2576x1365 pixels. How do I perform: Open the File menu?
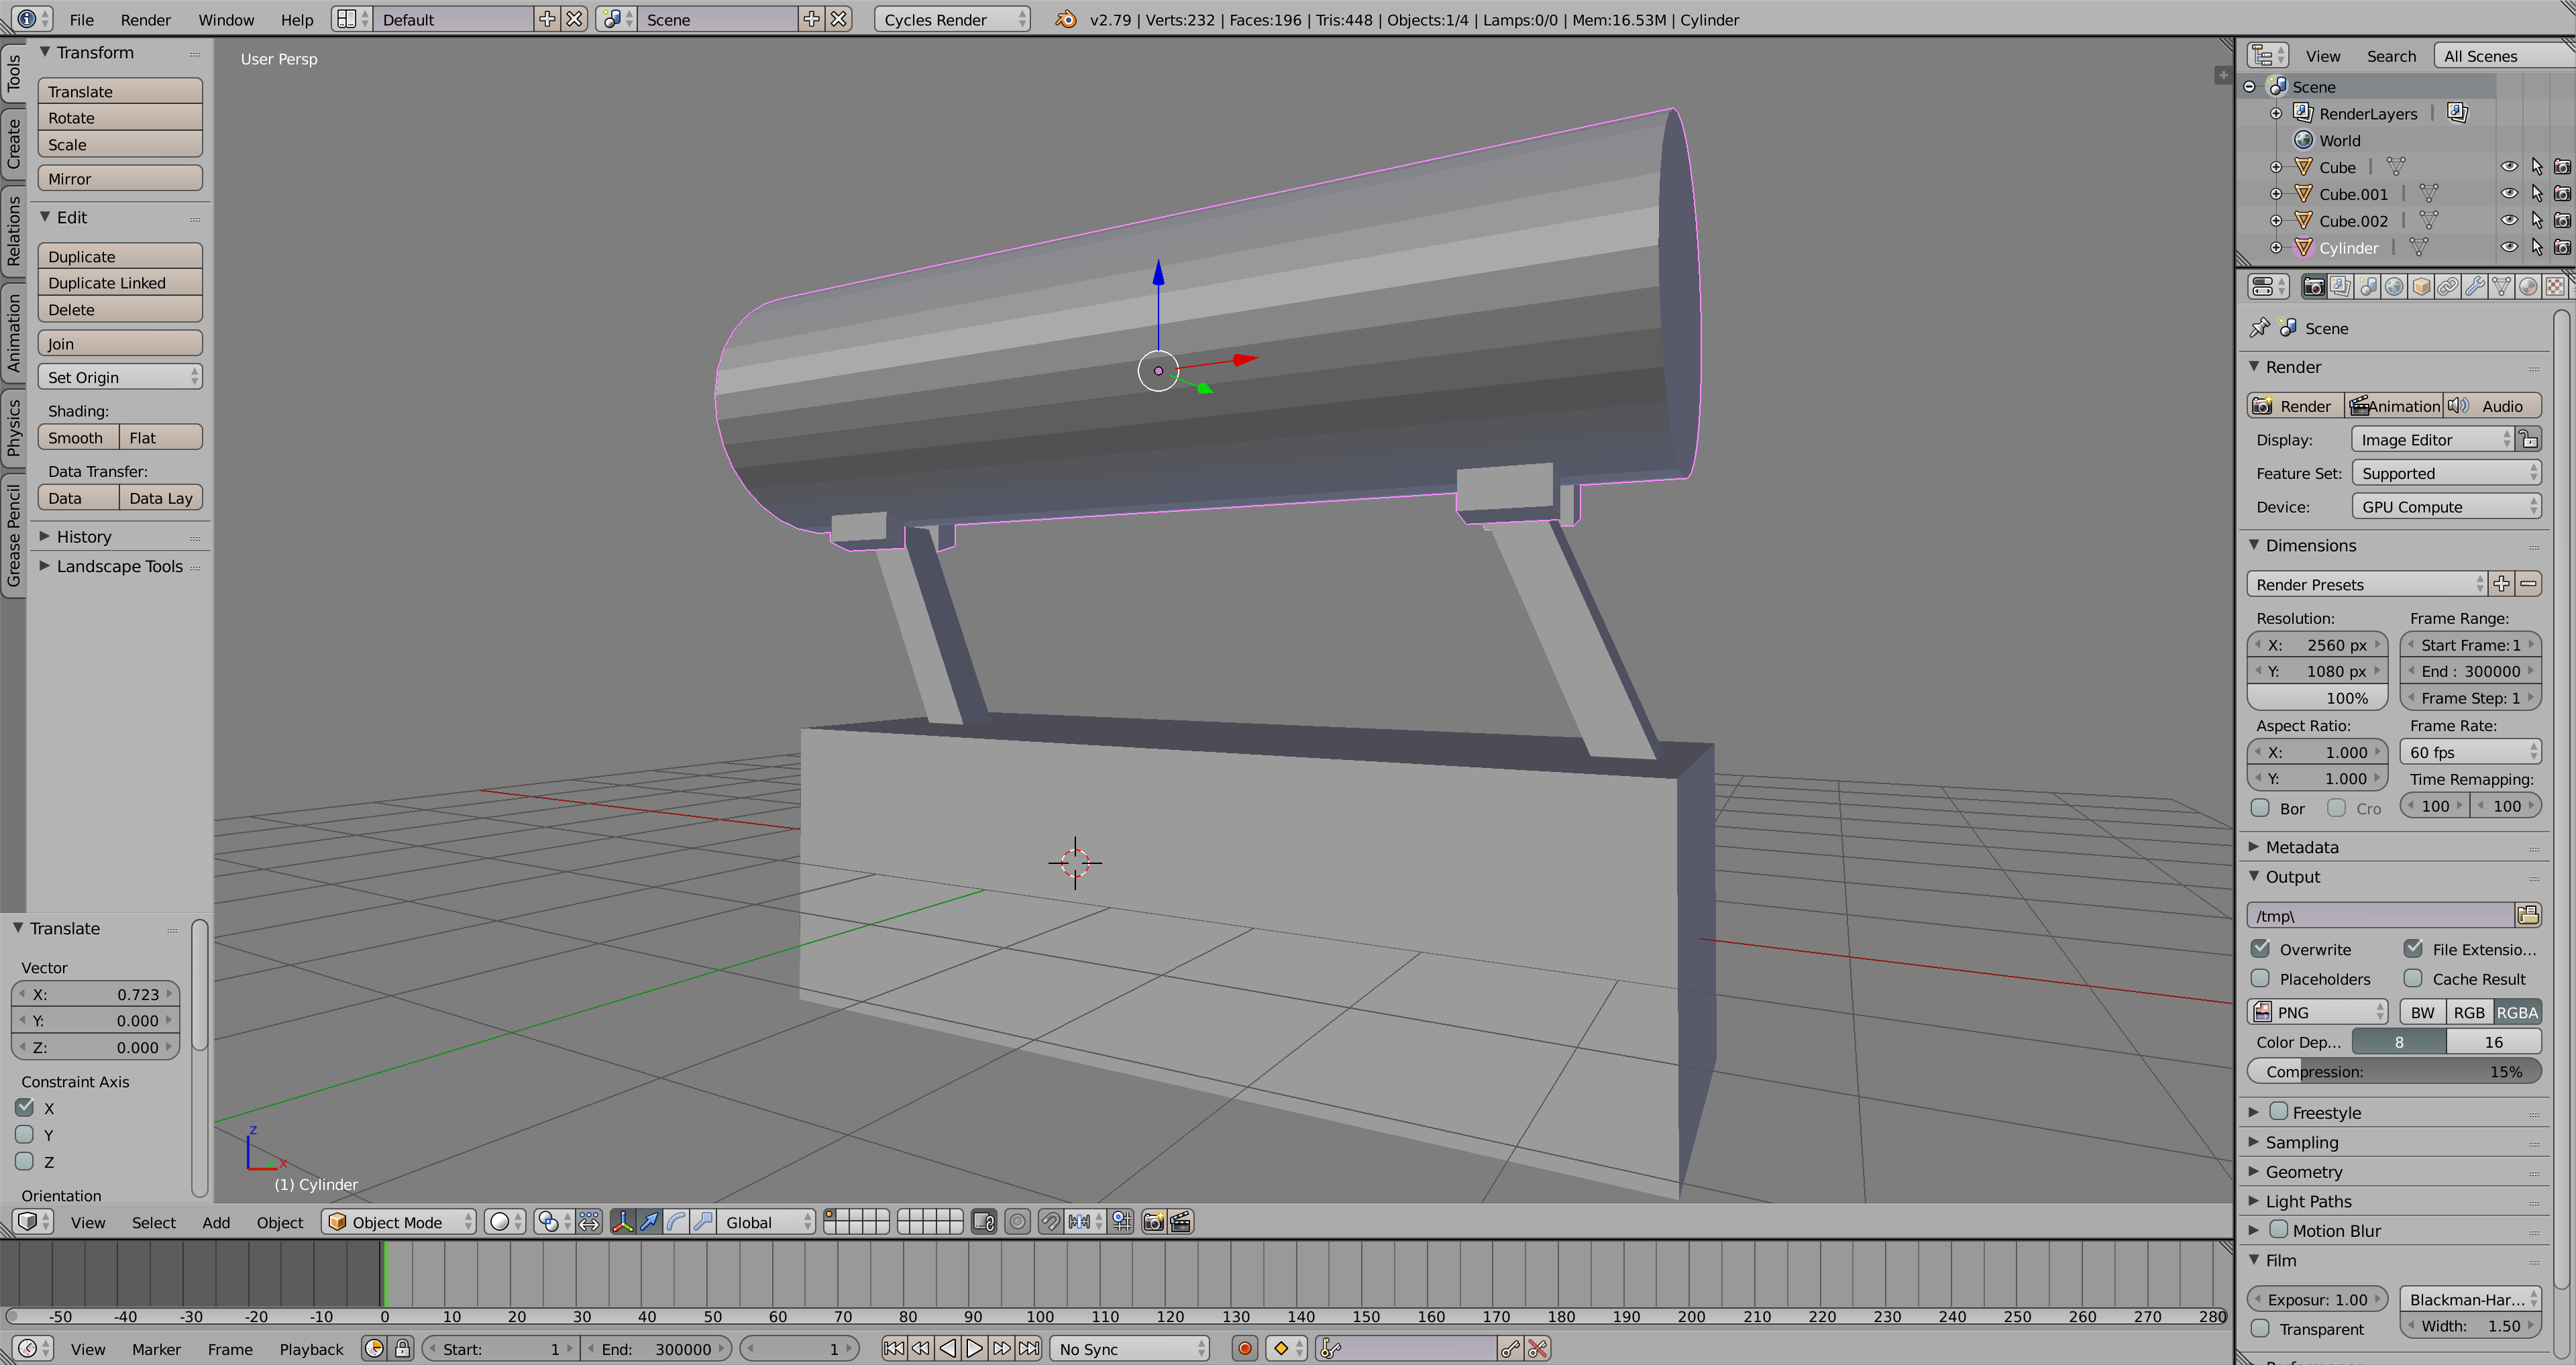click(82, 19)
